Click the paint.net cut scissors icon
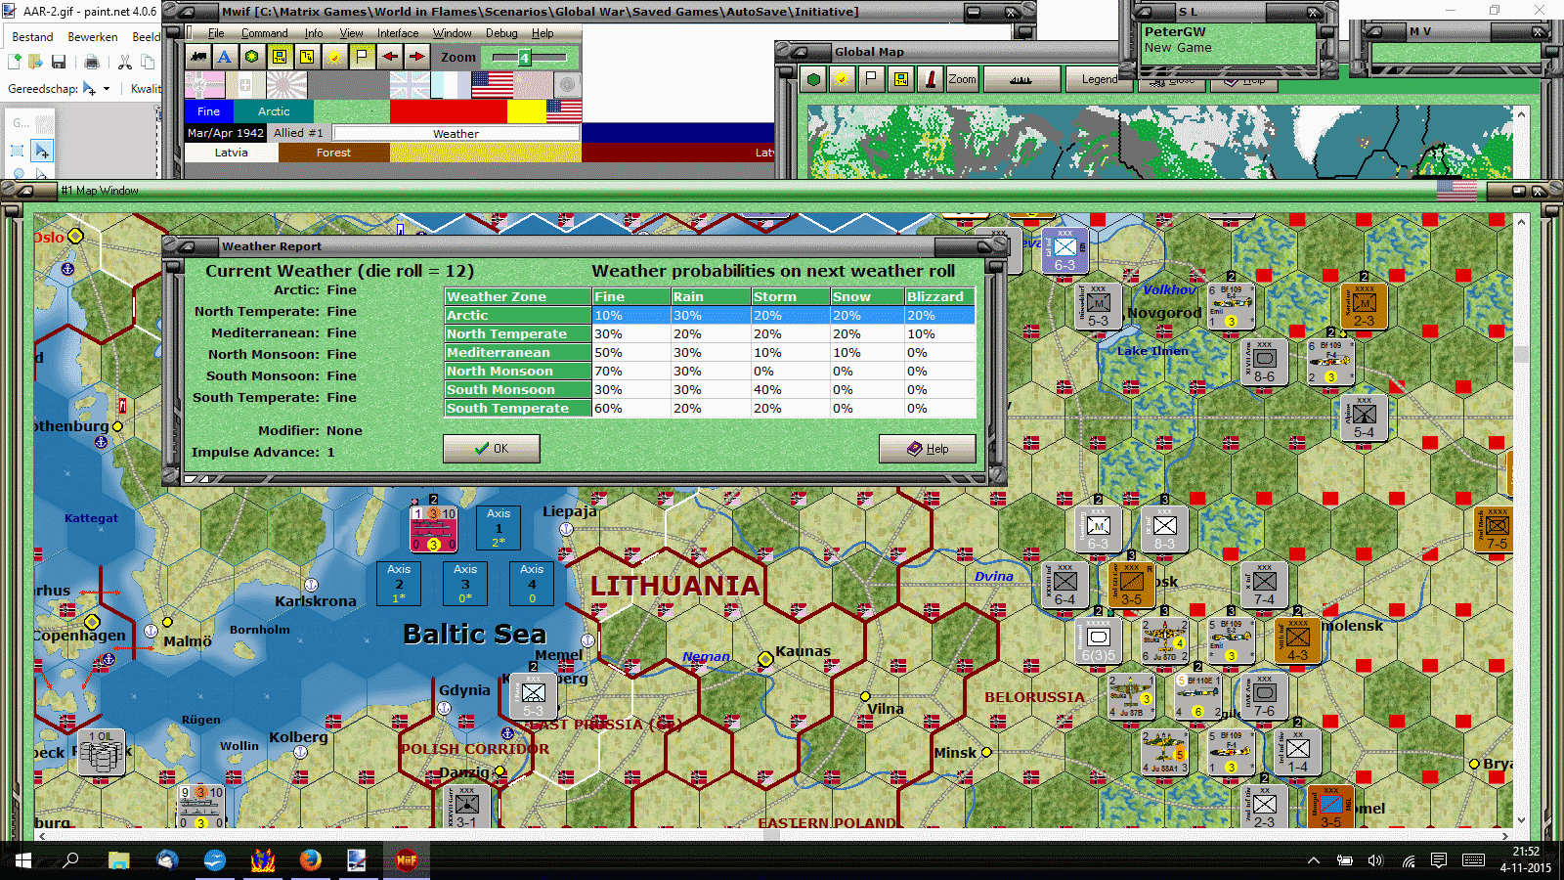This screenshot has height=880, width=1564. tap(125, 63)
